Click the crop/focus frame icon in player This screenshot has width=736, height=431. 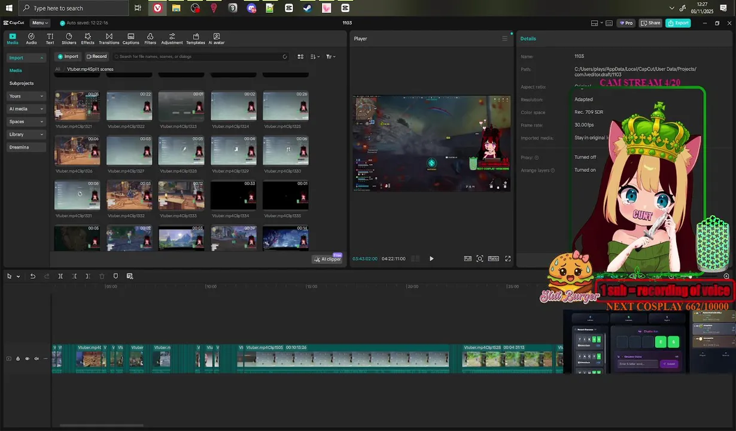point(480,259)
